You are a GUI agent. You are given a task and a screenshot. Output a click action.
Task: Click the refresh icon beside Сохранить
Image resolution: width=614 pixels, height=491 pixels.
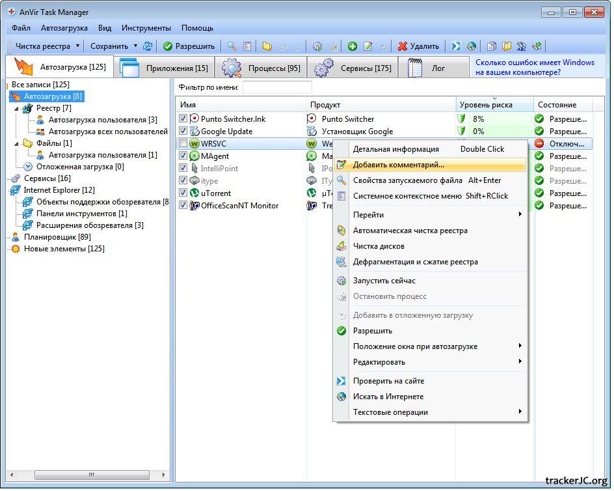pyautogui.click(x=148, y=46)
